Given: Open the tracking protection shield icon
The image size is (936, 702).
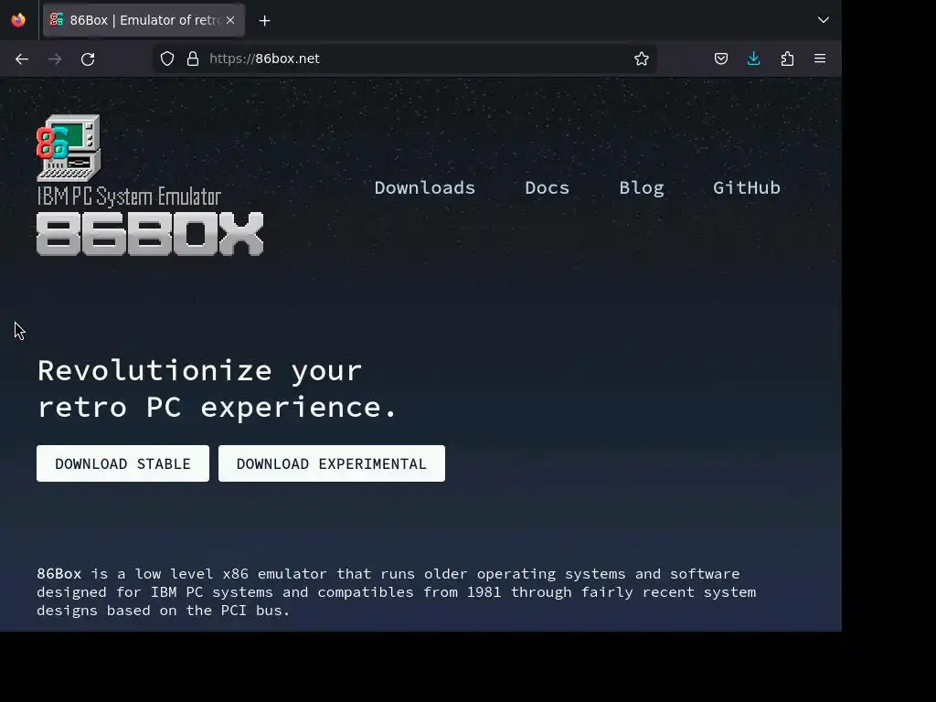Looking at the screenshot, I should click(167, 58).
